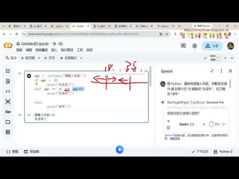
Task: Collapse the Gemini panel to smaller view
Action: (x=212, y=71)
